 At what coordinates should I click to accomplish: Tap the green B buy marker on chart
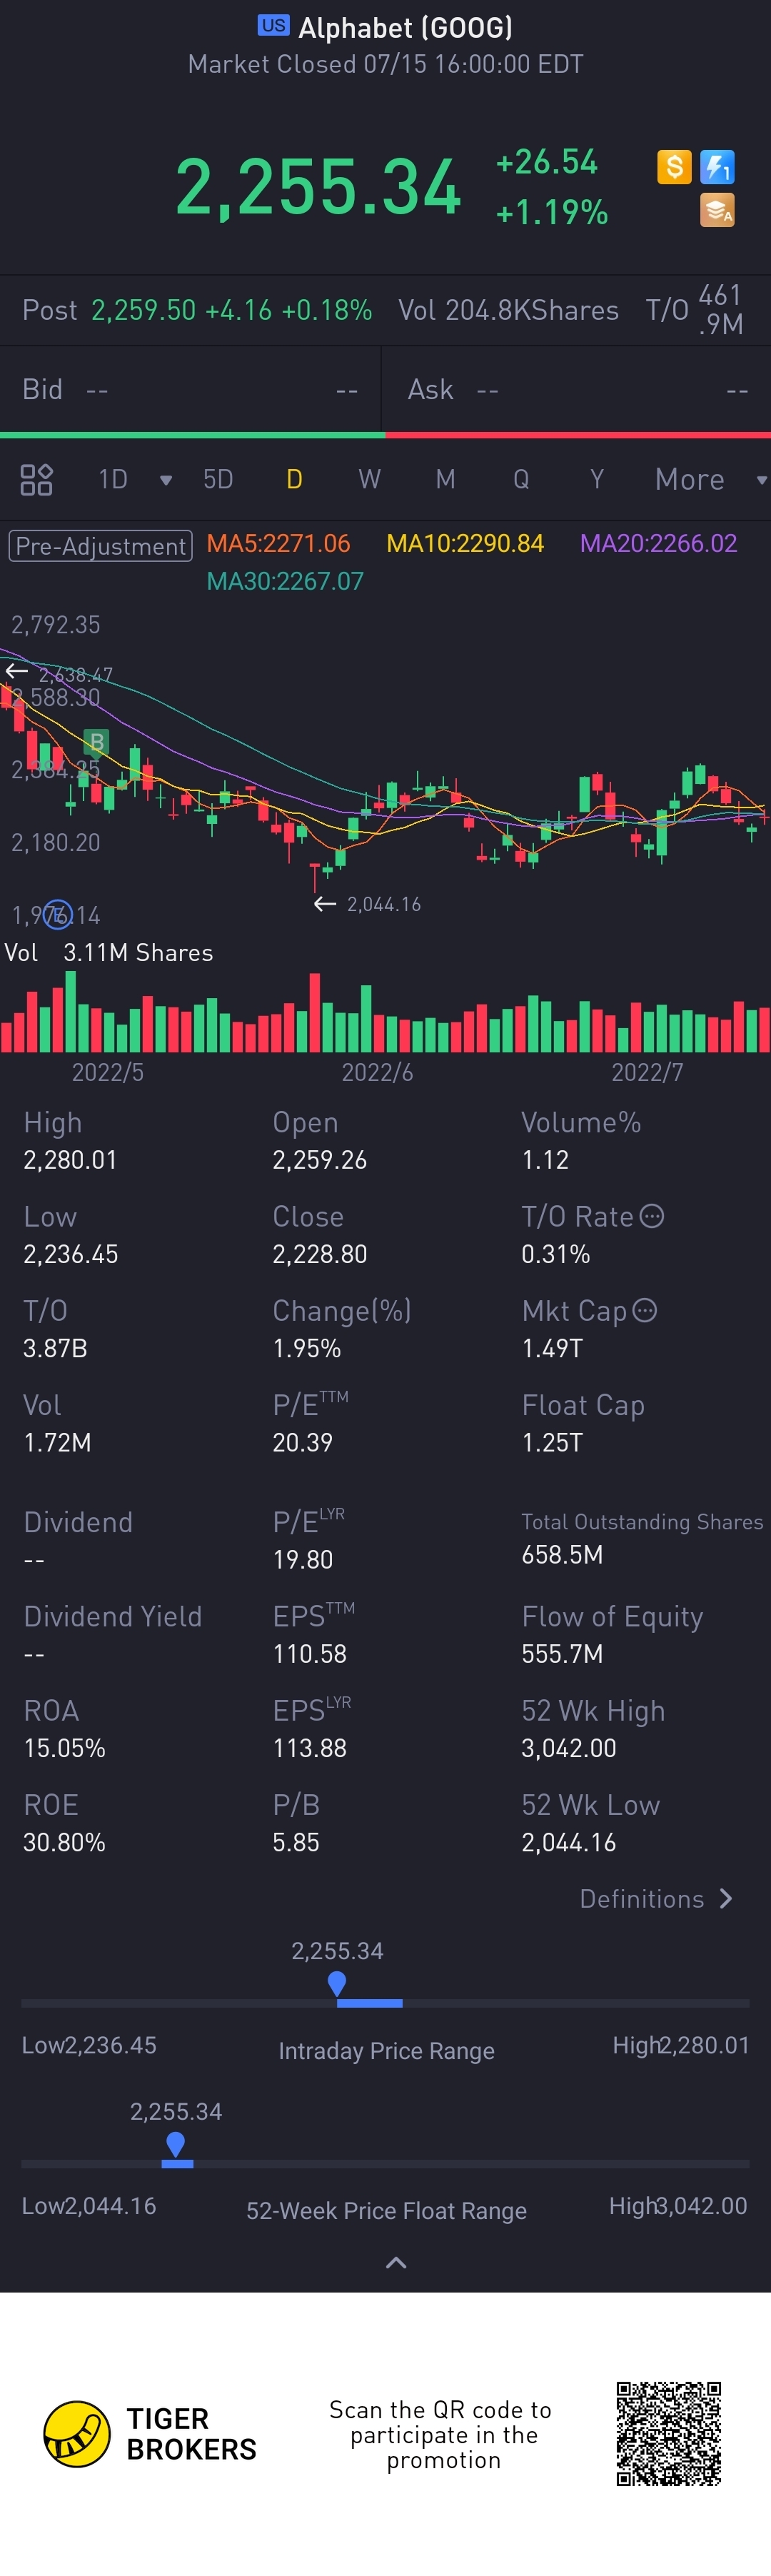pyautogui.click(x=96, y=742)
